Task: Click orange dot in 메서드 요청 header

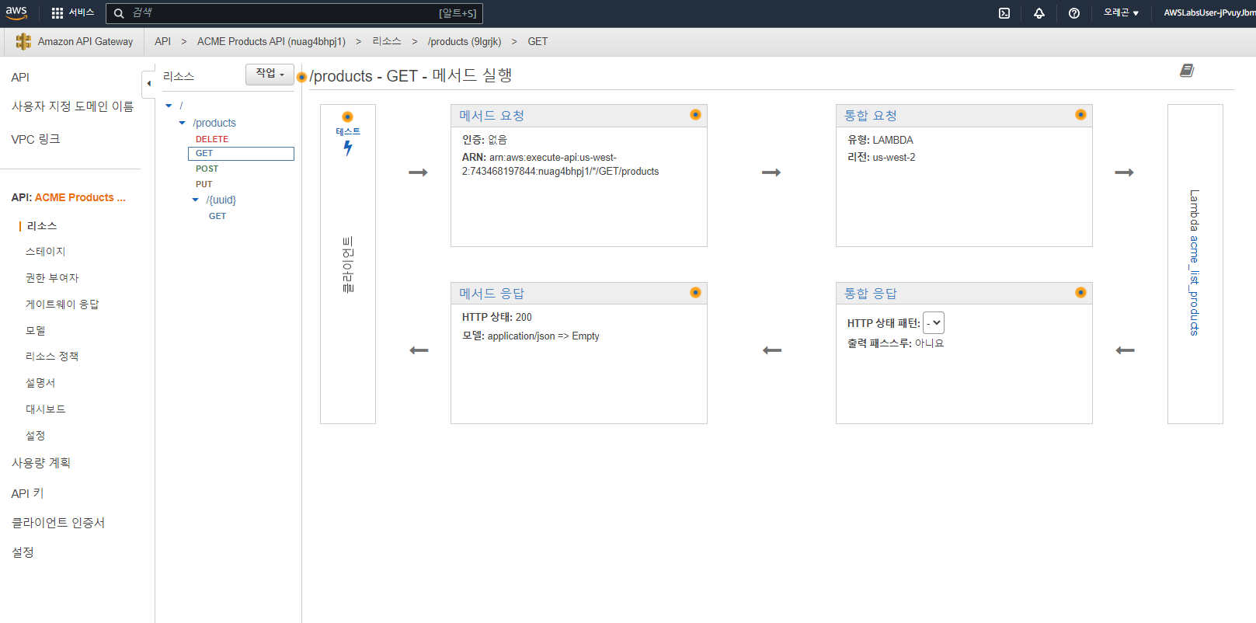Action: pyautogui.click(x=695, y=115)
